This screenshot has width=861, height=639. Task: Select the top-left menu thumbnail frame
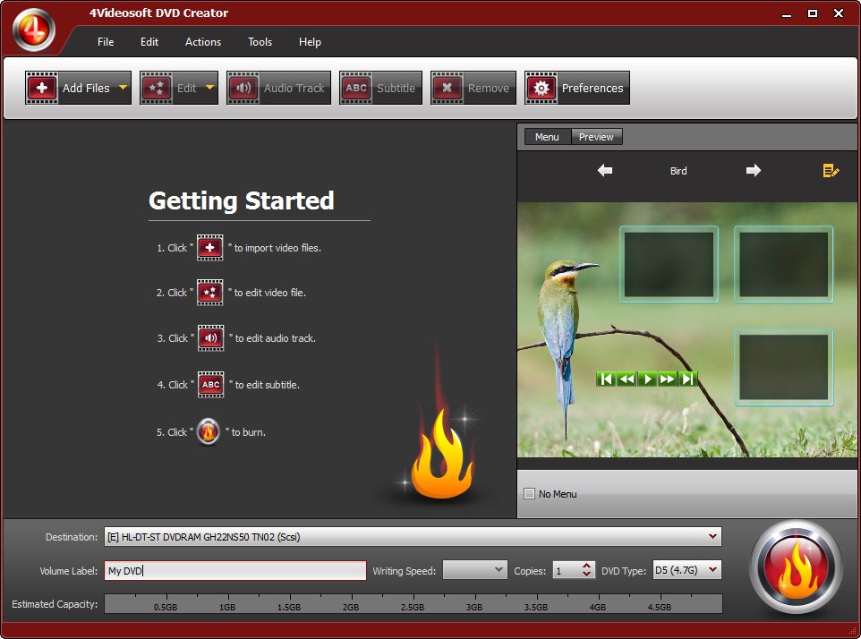pyautogui.click(x=669, y=264)
